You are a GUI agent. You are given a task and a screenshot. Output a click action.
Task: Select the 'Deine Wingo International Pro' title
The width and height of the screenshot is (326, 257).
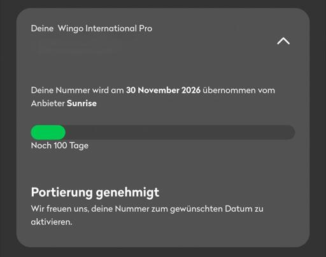(x=92, y=29)
